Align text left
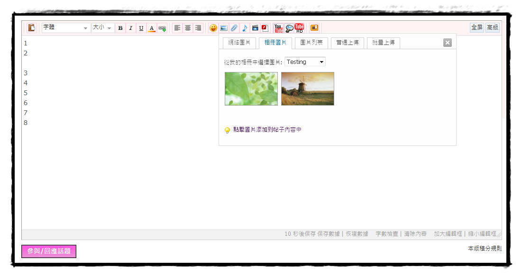 pos(177,28)
